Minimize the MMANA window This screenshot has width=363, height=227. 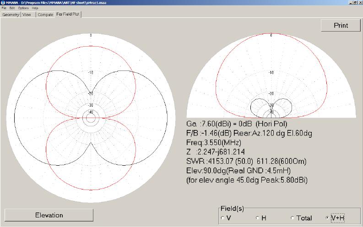coord(350,3)
